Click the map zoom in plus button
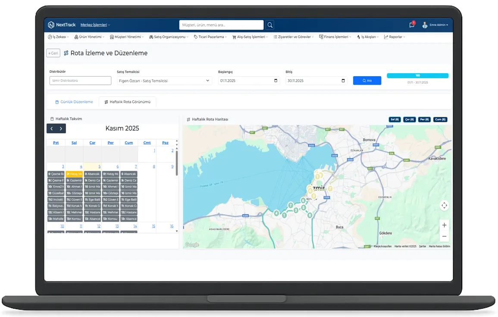498x317 pixels. pos(444,225)
